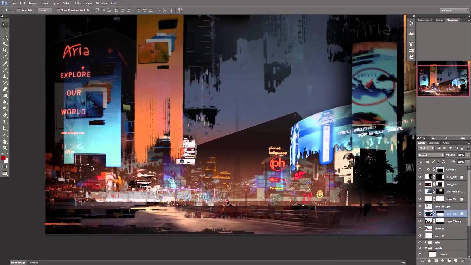Viewport: 471px width, 265px height.
Task: Hide the color group
Action: pos(420,243)
